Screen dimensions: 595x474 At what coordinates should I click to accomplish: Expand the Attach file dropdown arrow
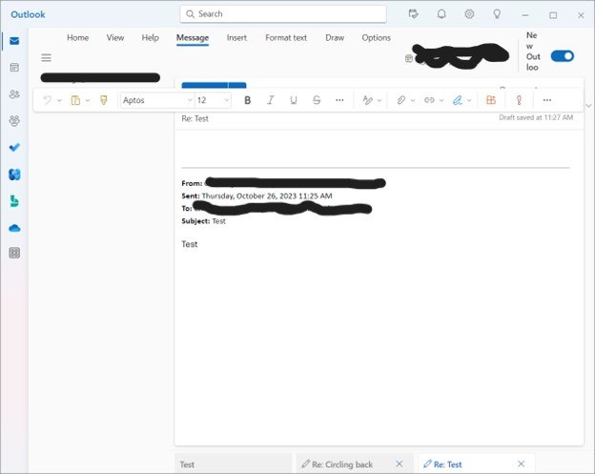[x=413, y=100]
